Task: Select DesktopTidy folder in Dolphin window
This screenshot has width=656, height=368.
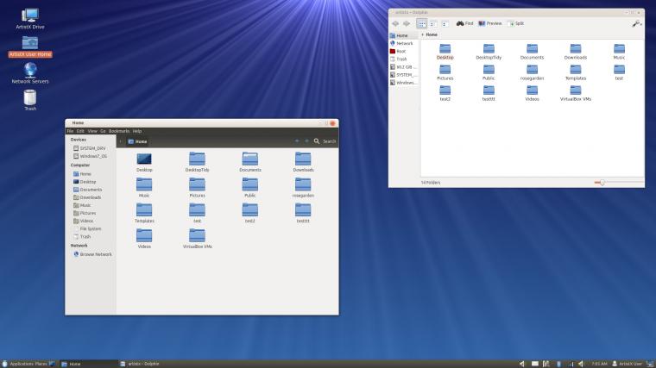Action: point(489,52)
